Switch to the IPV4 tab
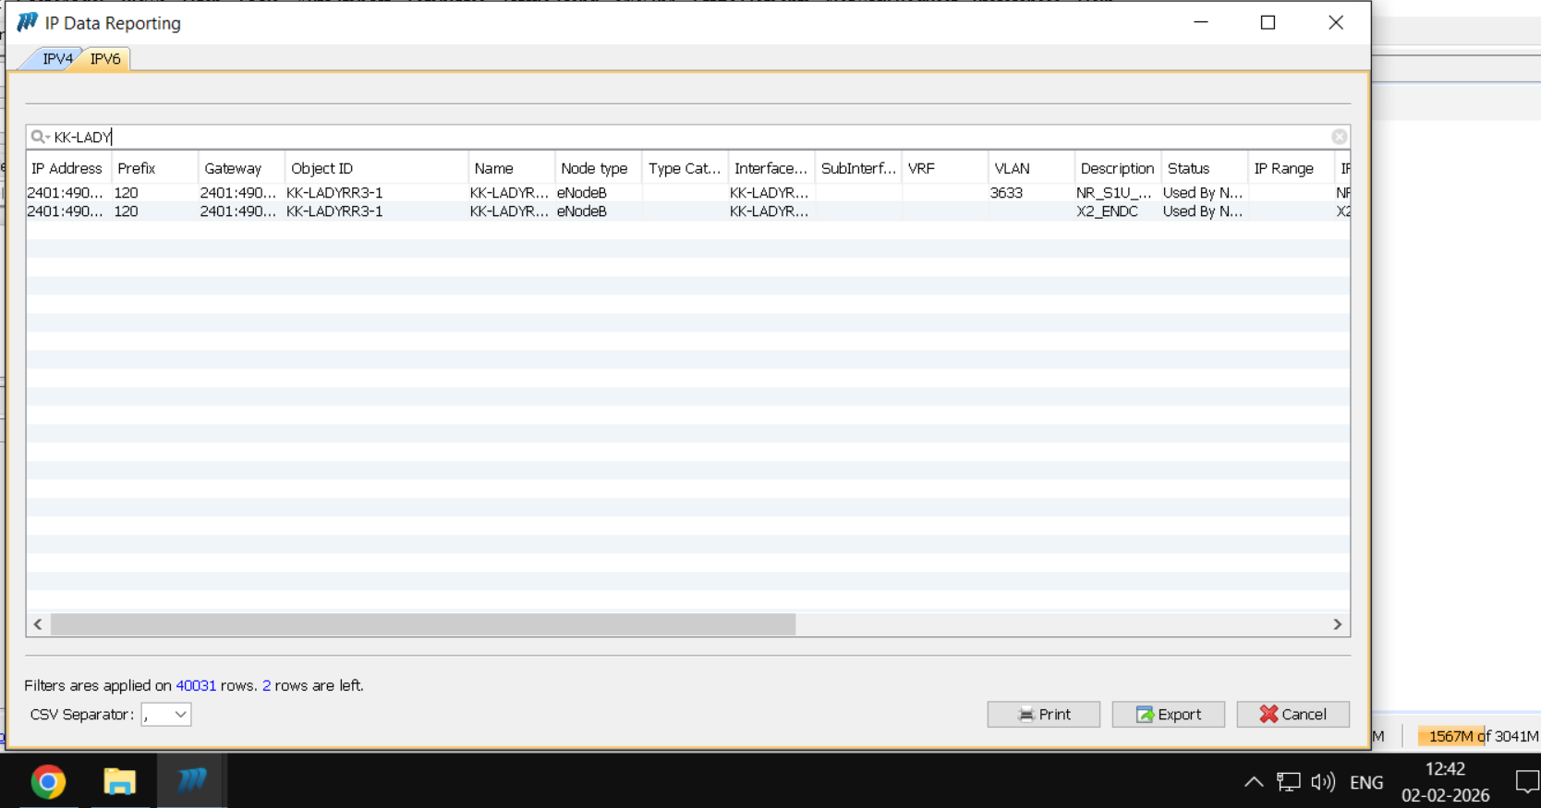 (57, 59)
